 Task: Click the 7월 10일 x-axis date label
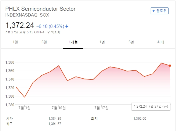pyautogui.click(x=58, y=107)
